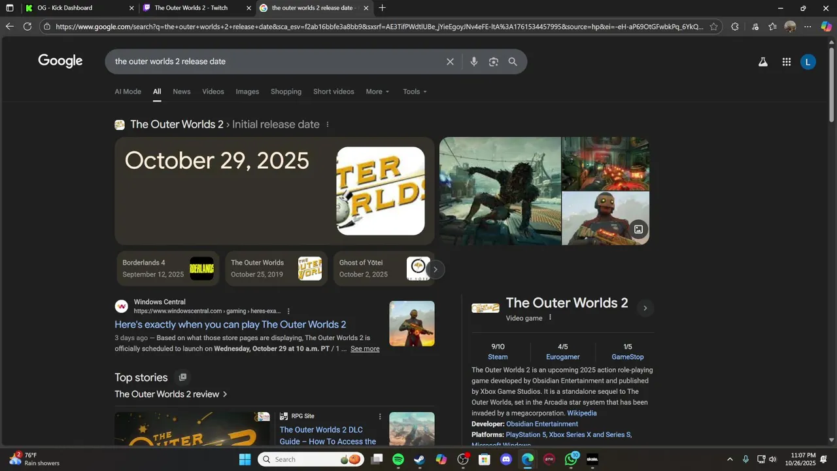Screen dimensions: 837x471
Task: Launch Copilot from Edge toolbar
Action: (x=827, y=27)
